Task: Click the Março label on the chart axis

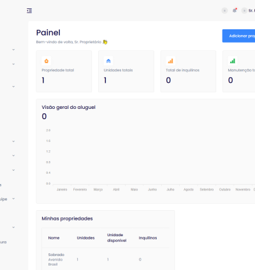Action: click(98, 189)
